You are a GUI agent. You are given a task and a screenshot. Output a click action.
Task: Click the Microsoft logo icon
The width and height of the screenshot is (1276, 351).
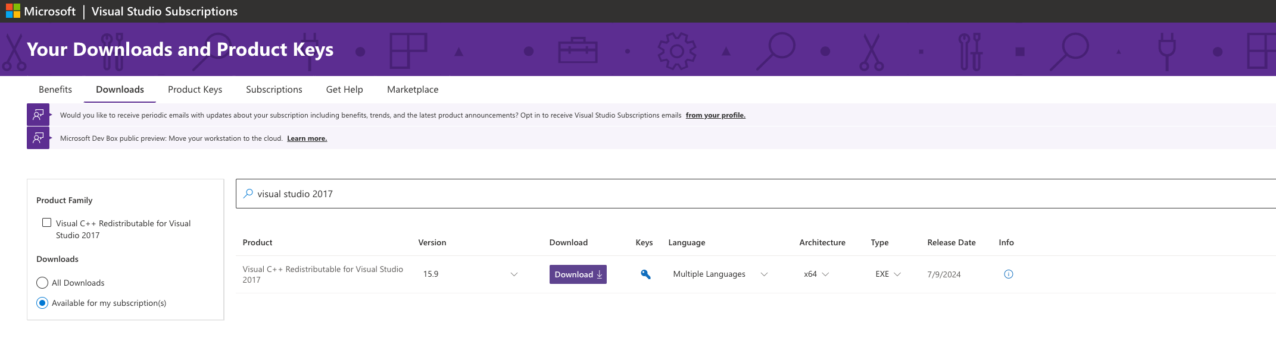click(13, 11)
